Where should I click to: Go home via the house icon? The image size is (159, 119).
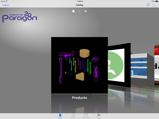pos(154,5)
